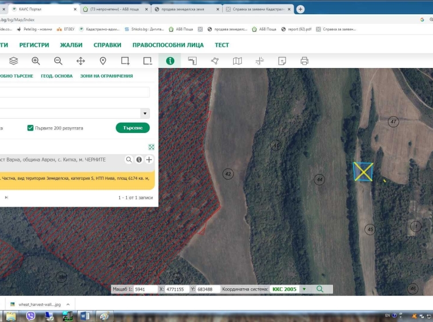This screenshot has height=322, width=433.
Task: Select the zoom in tool
Action: point(36,61)
